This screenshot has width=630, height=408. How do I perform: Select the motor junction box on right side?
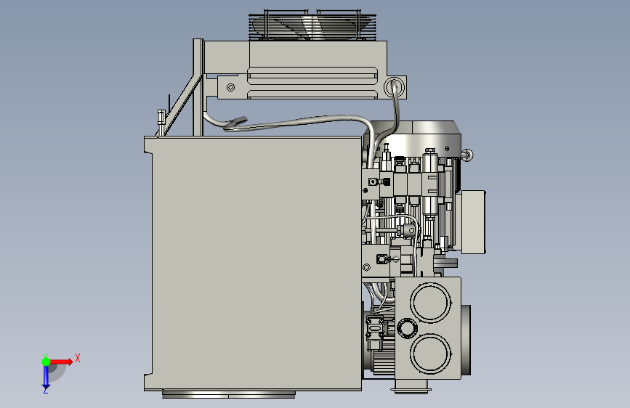[x=473, y=222]
